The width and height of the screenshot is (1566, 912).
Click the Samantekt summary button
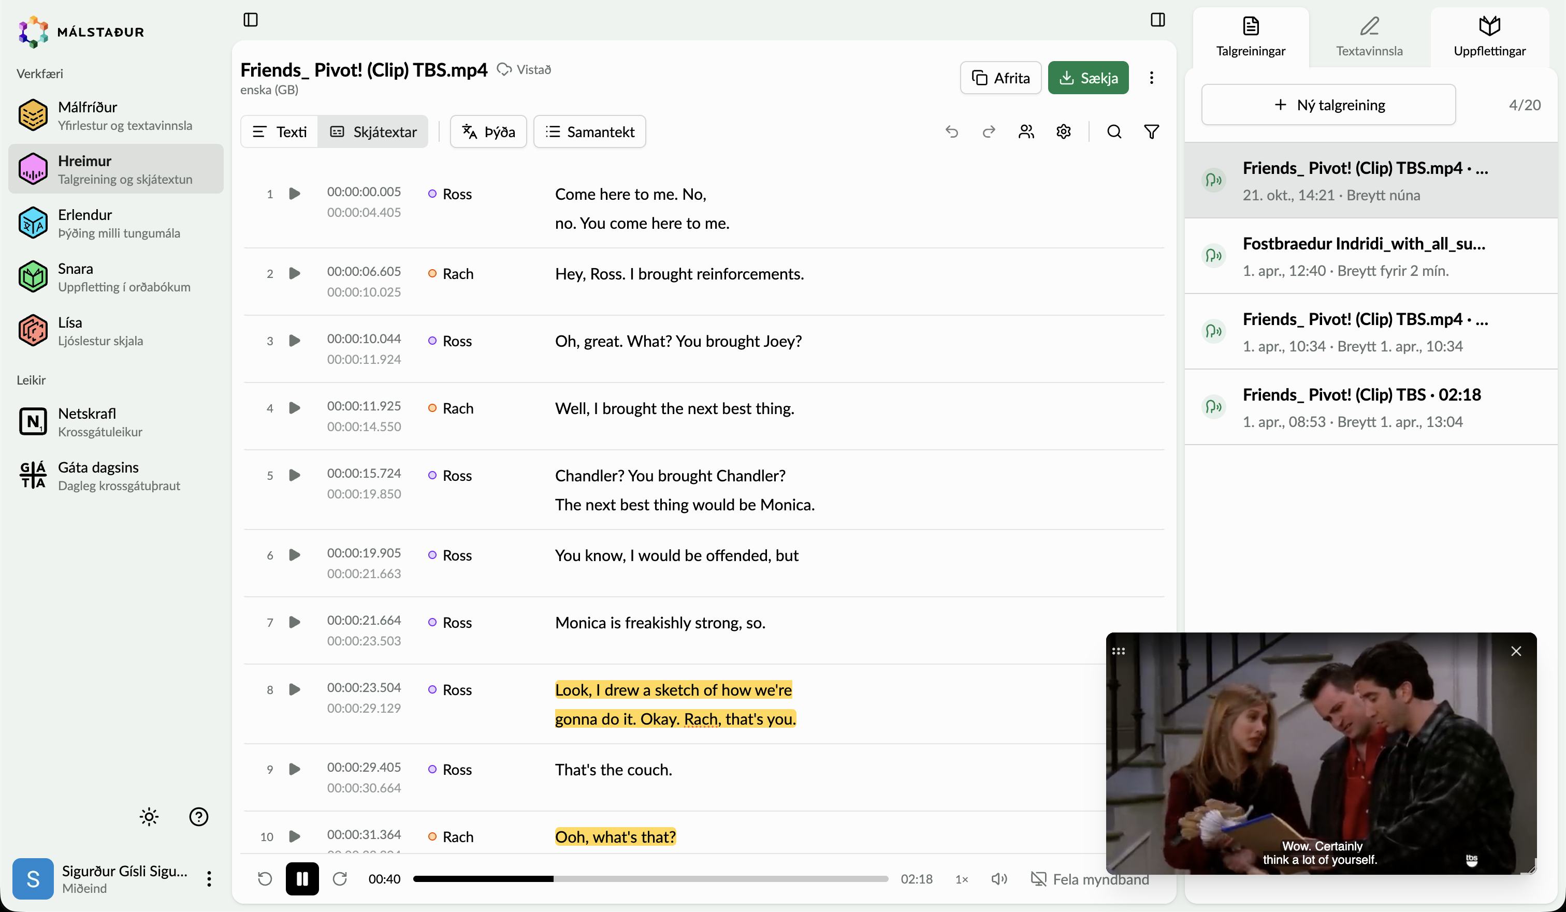point(590,131)
